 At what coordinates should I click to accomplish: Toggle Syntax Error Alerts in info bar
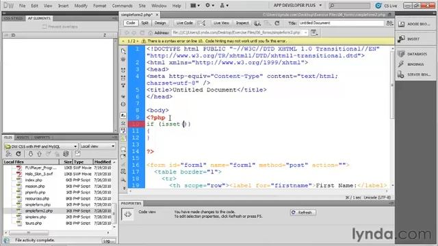click(123, 138)
